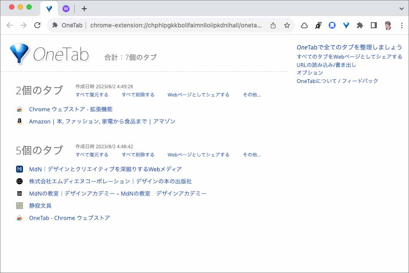Click the OneTab funnel icon in the toolbar
This screenshot has width=409, height=273.
[346, 26]
